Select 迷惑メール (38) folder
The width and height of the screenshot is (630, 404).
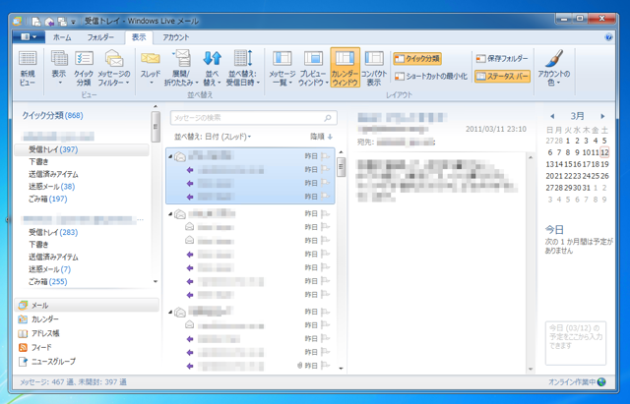(52, 187)
